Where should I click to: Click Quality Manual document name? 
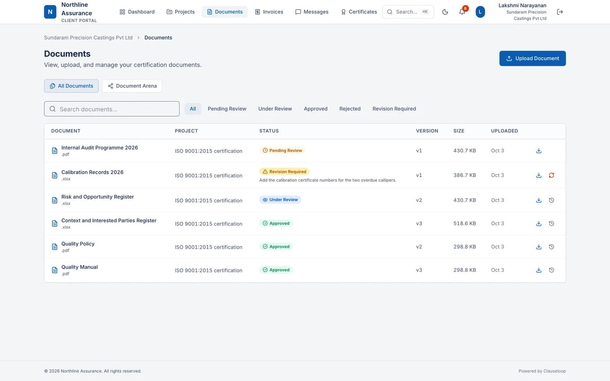point(79,267)
